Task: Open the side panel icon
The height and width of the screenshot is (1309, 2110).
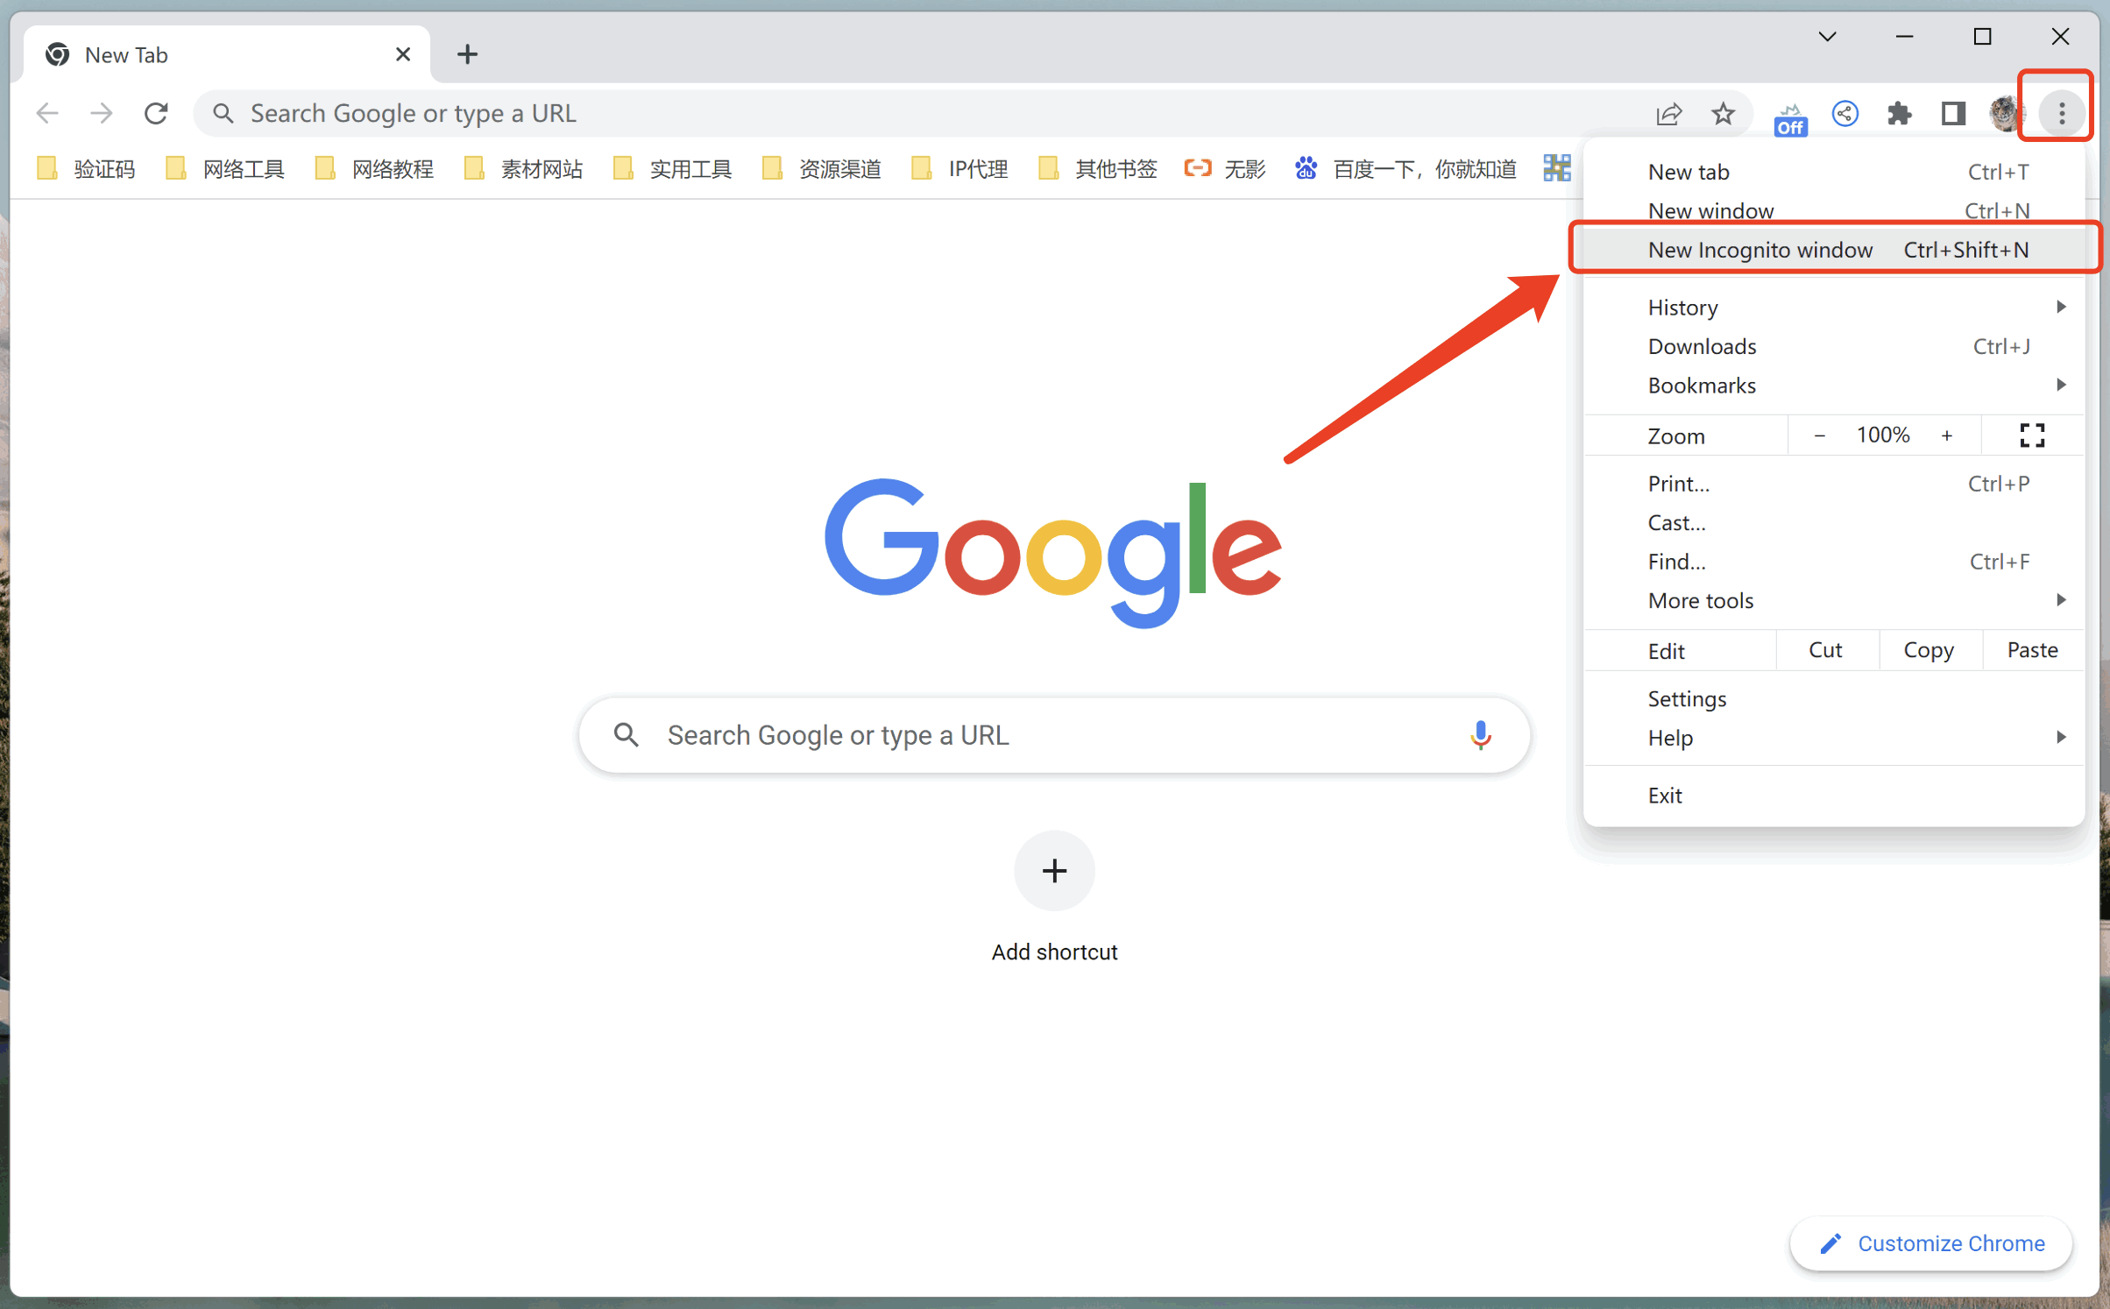Action: [1952, 113]
